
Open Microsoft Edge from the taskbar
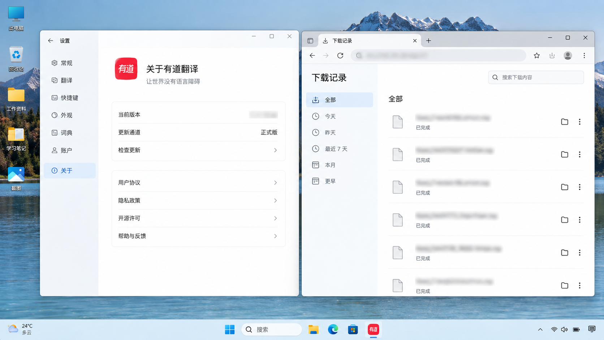(x=333, y=330)
